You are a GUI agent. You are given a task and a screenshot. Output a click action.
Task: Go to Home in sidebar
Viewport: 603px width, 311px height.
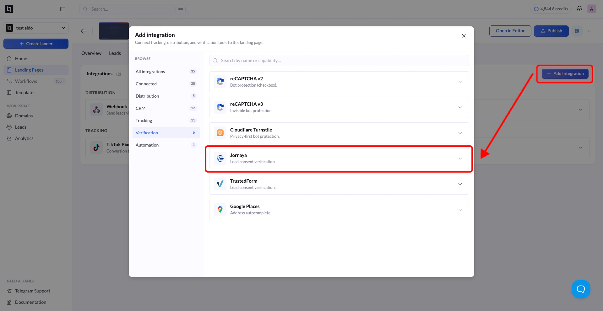coord(36,59)
